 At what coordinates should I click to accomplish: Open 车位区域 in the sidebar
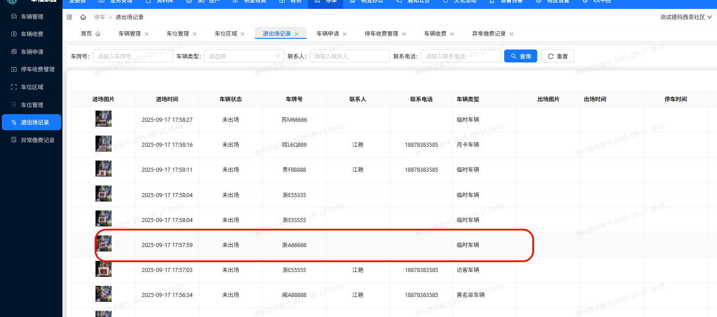click(x=32, y=87)
